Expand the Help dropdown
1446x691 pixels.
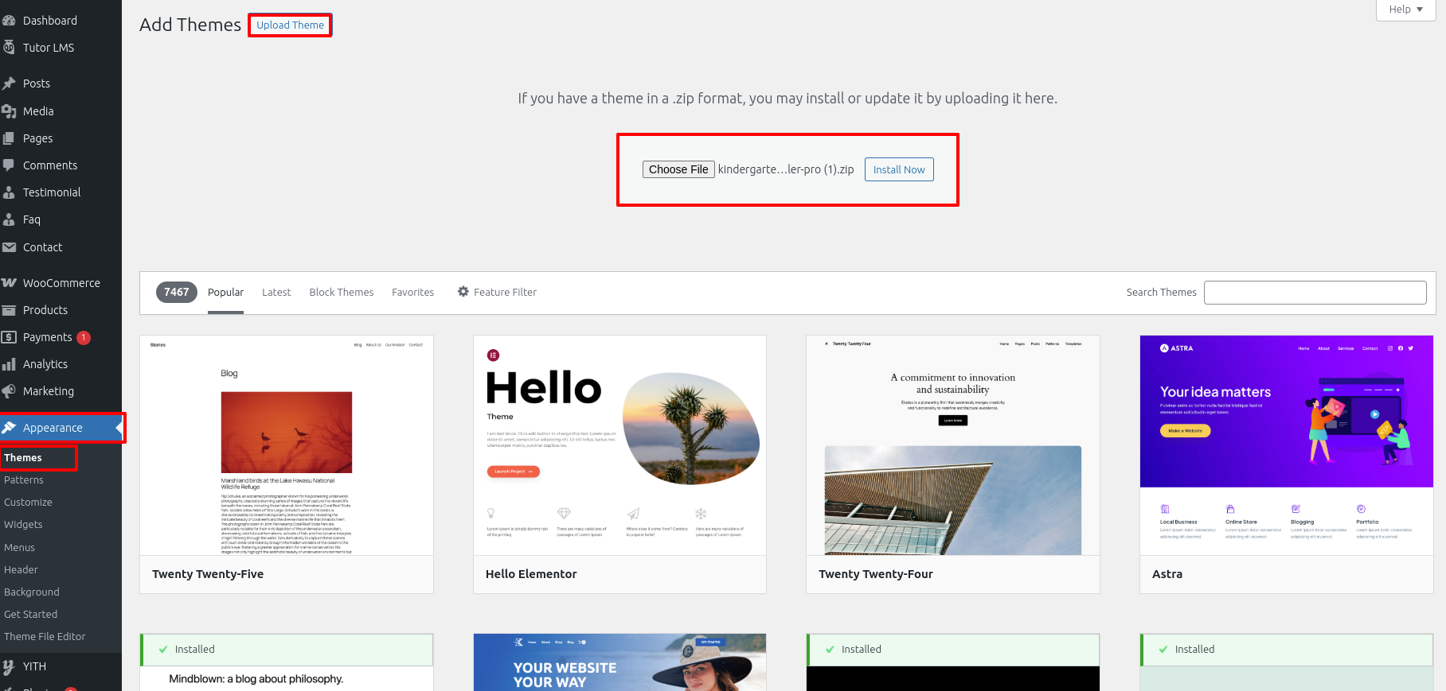(x=1405, y=10)
